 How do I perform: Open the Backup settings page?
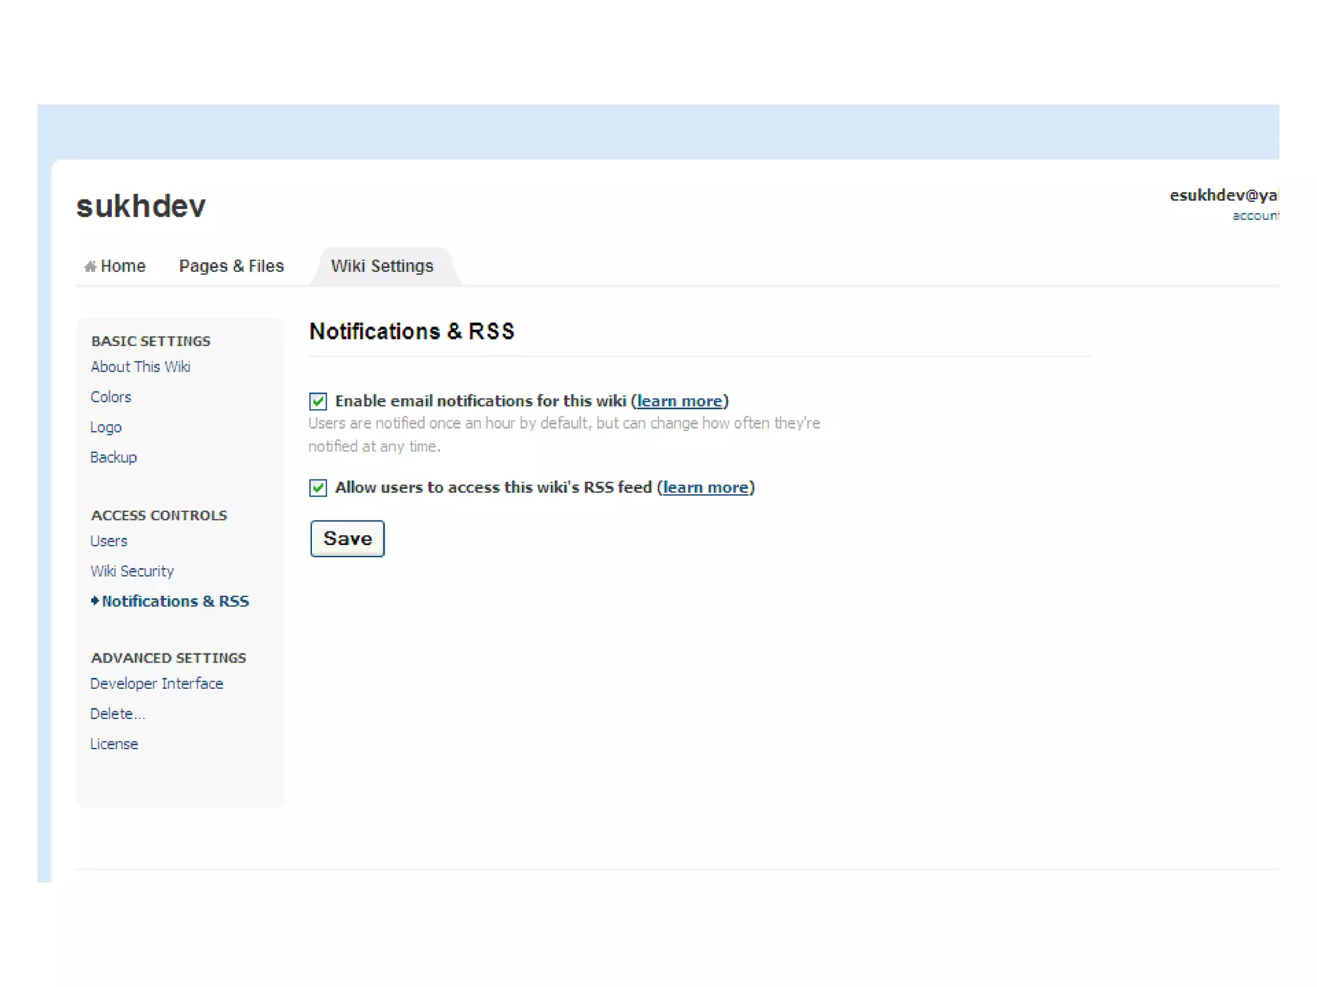[x=113, y=458]
